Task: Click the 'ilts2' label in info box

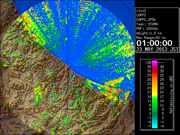Action: pos(141,11)
